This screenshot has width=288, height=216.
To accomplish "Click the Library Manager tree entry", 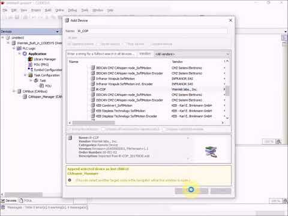I will [x=42, y=59].
